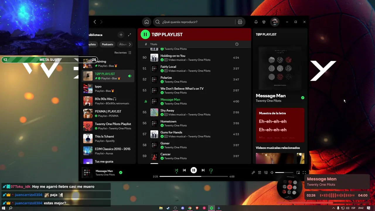Play the song Guns for Hands

[194, 134]
